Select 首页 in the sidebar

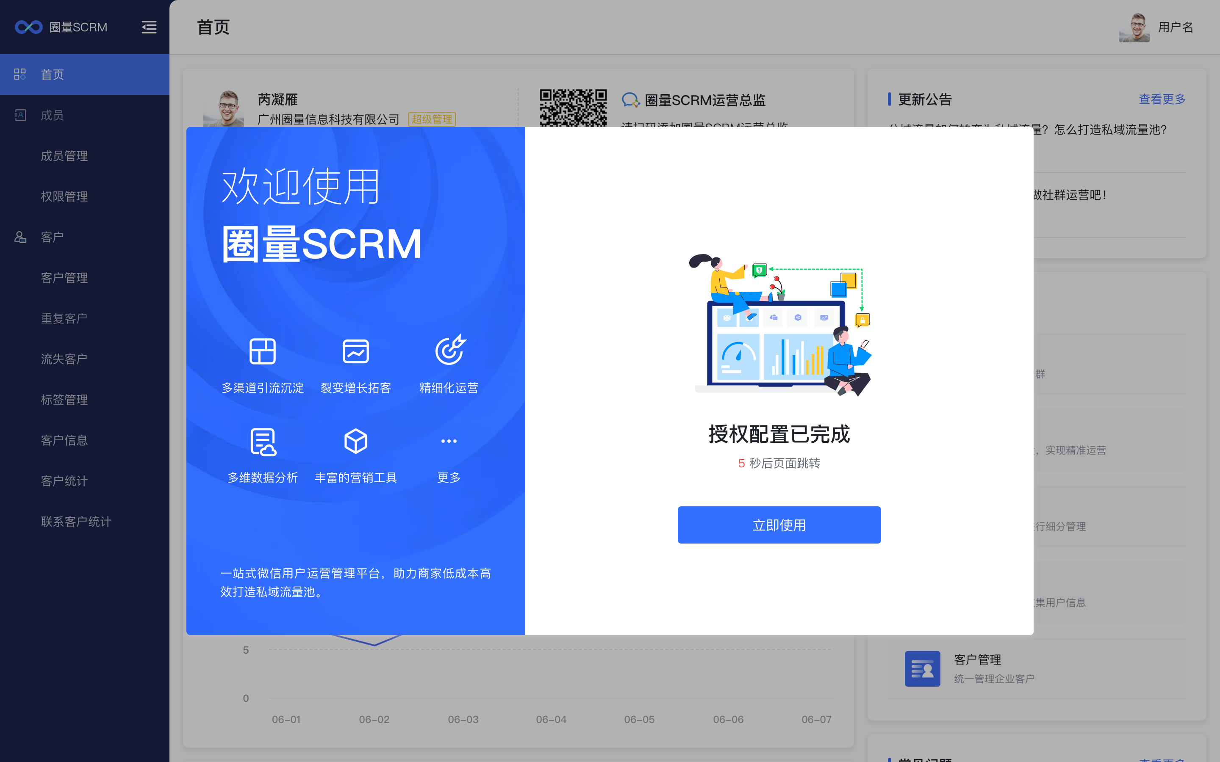pyautogui.click(x=53, y=75)
